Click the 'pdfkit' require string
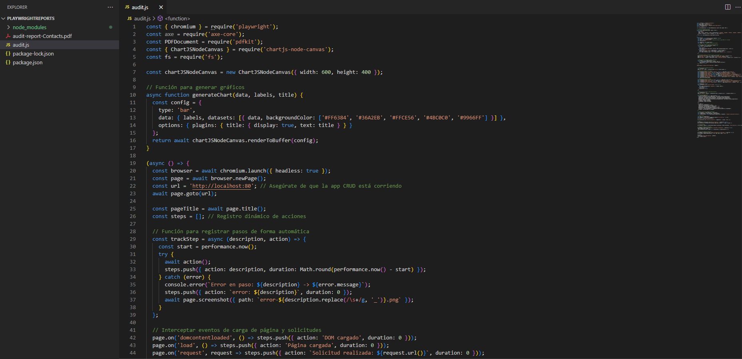Screen dimensions: 742x359 (x=245, y=42)
